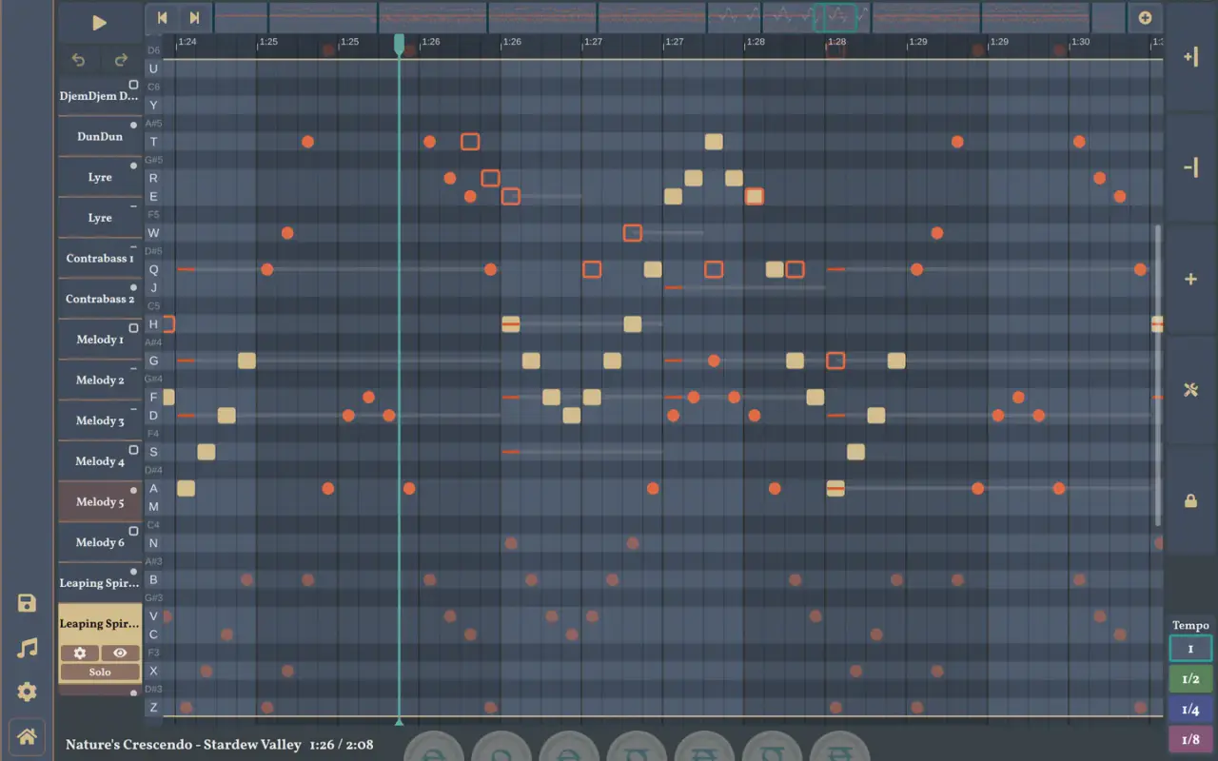The height and width of the screenshot is (761, 1218).
Task: Select the Melody 1 layer
Action: 100,340
